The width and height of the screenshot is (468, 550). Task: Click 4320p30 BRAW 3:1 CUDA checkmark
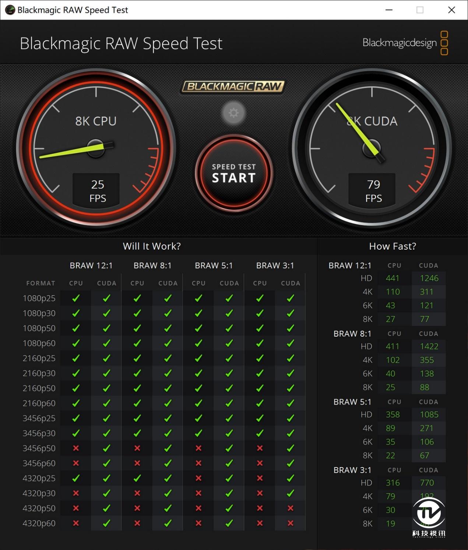point(291,493)
